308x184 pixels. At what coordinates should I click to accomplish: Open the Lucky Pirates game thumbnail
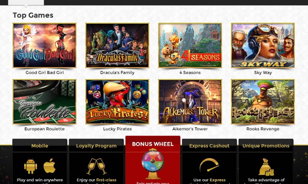click(x=117, y=102)
